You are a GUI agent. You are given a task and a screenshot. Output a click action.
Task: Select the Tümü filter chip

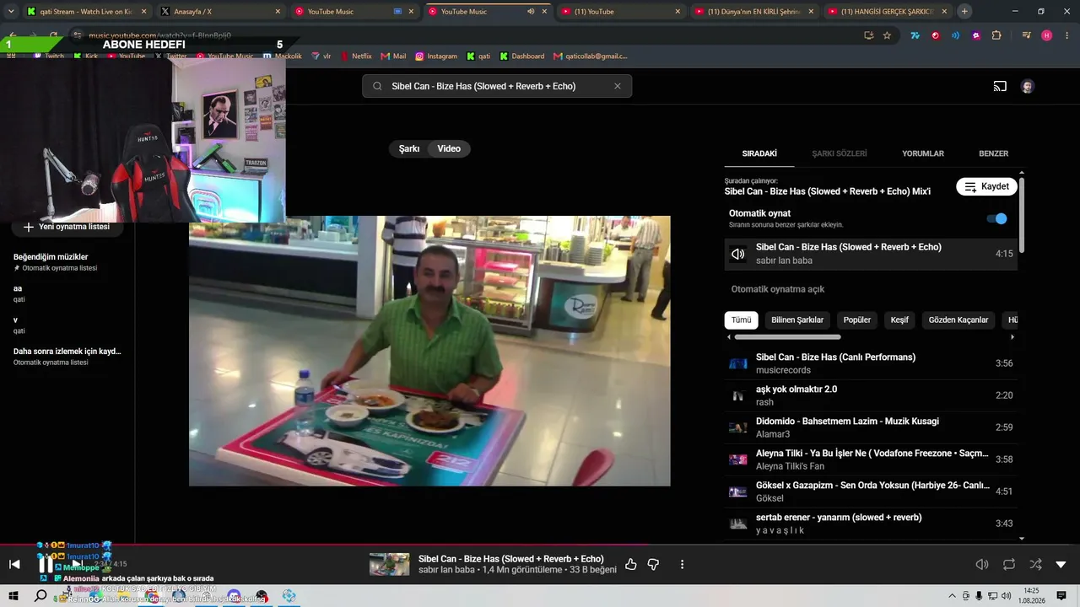741,320
